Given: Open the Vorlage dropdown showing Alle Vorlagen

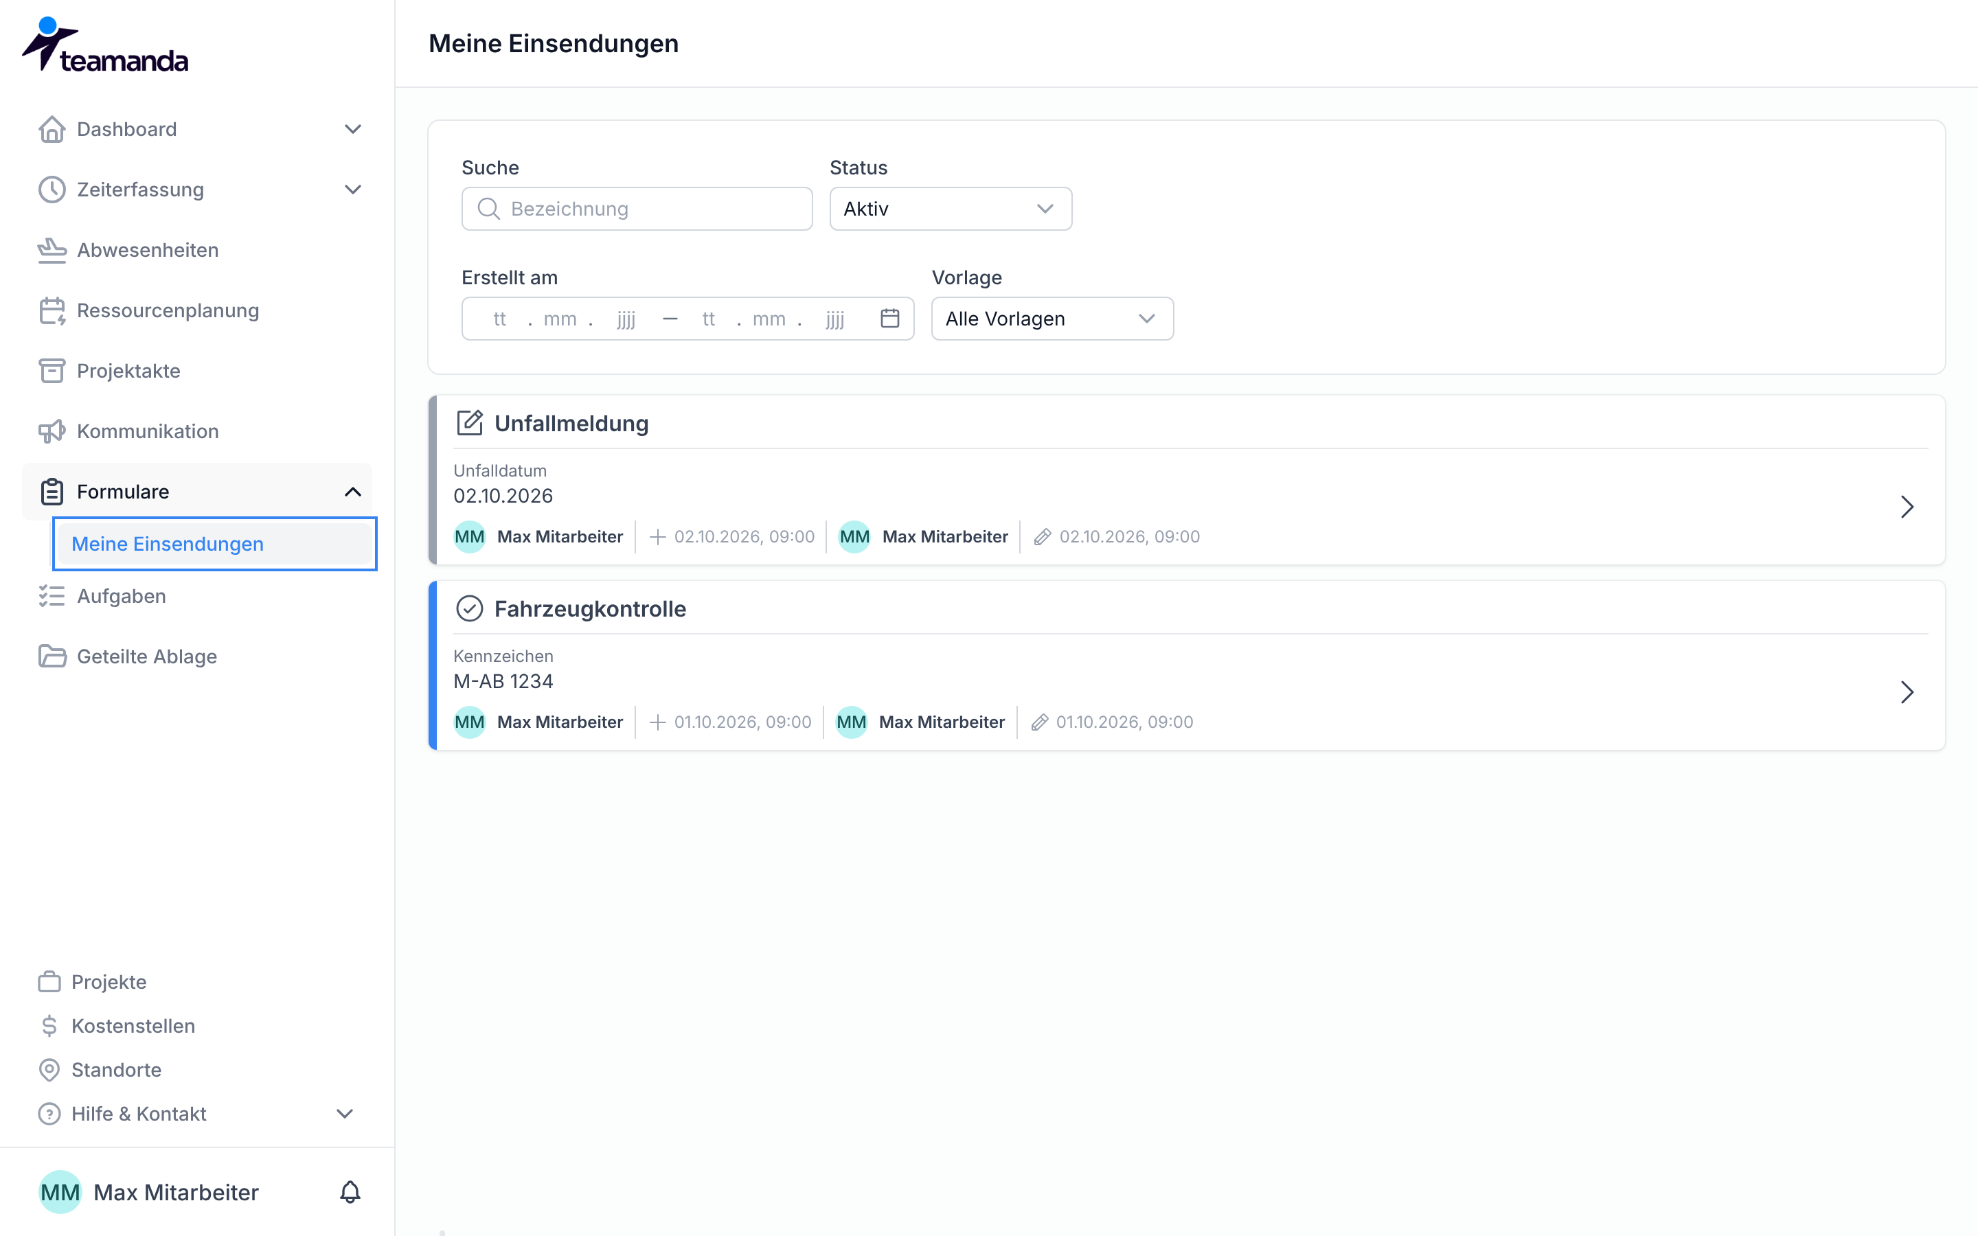Looking at the screenshot, I should point(1053,319).
